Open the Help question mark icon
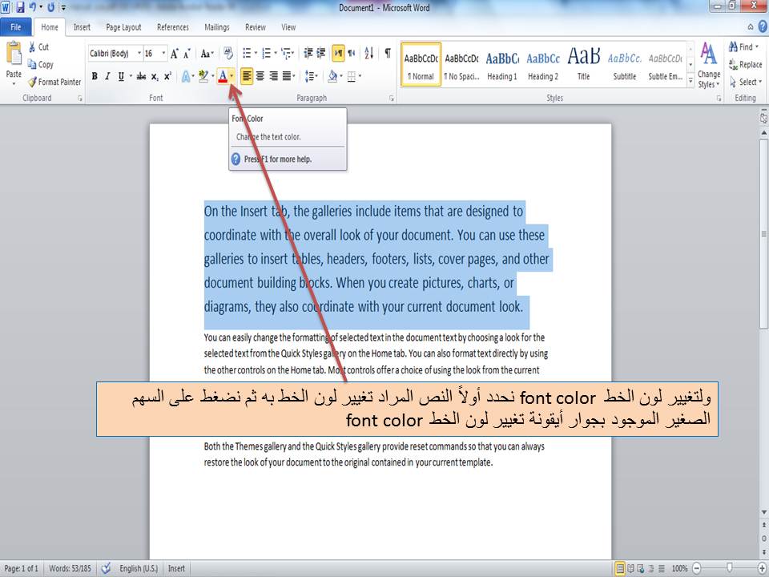This screenshot has width=769, height=577. coord(763,27)
